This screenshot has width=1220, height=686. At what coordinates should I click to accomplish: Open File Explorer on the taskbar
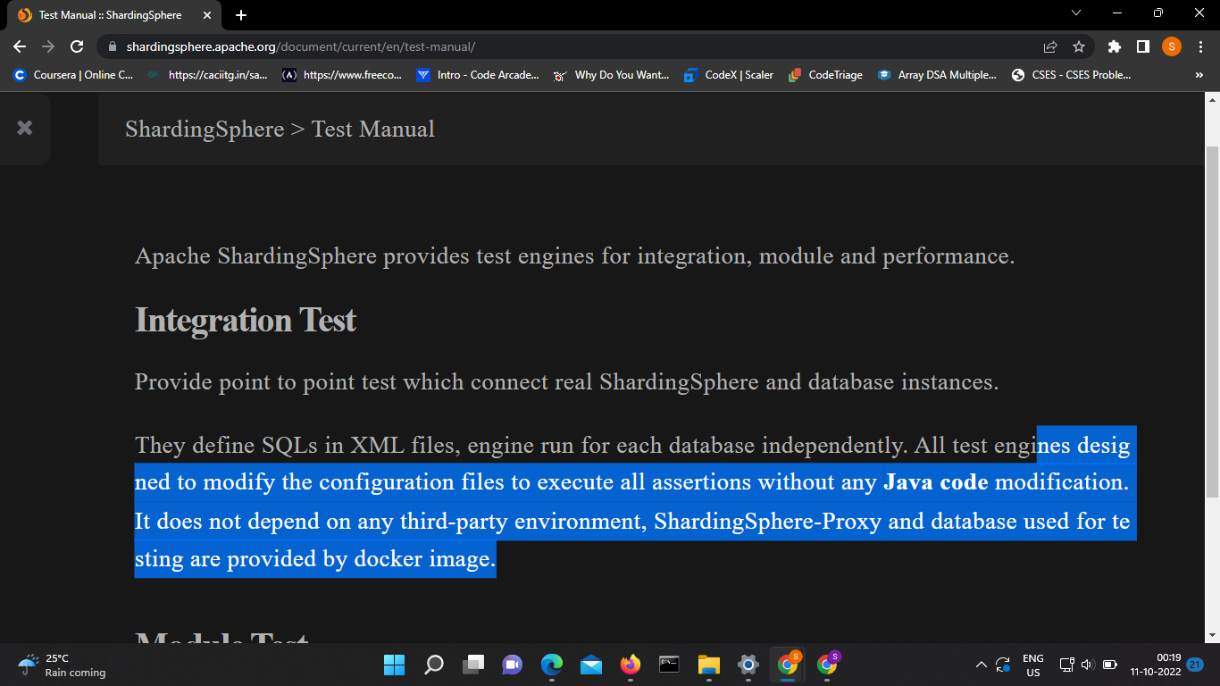coord(708,665)
